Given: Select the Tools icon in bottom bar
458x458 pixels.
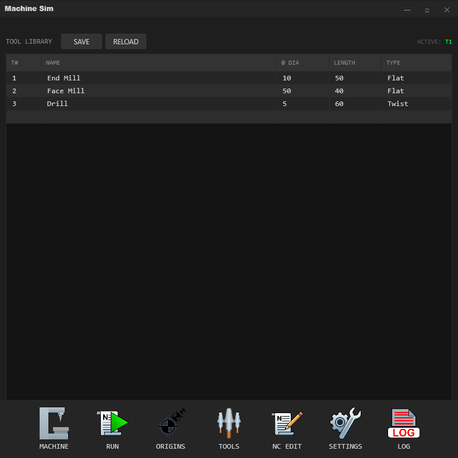Looking at the screenshot, I should 228,423.
